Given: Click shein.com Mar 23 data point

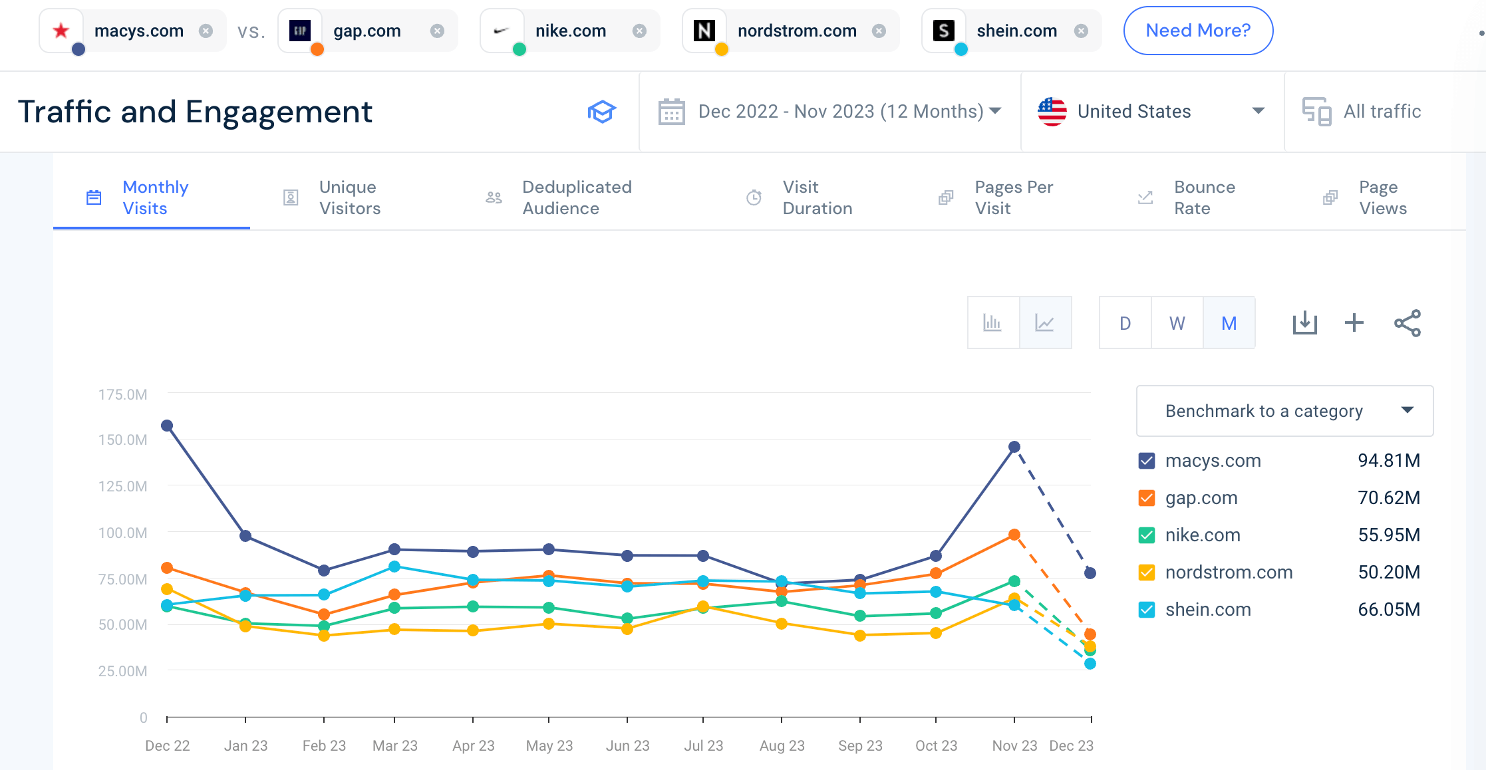Looking at the screenshot, I should coord(394,567).
